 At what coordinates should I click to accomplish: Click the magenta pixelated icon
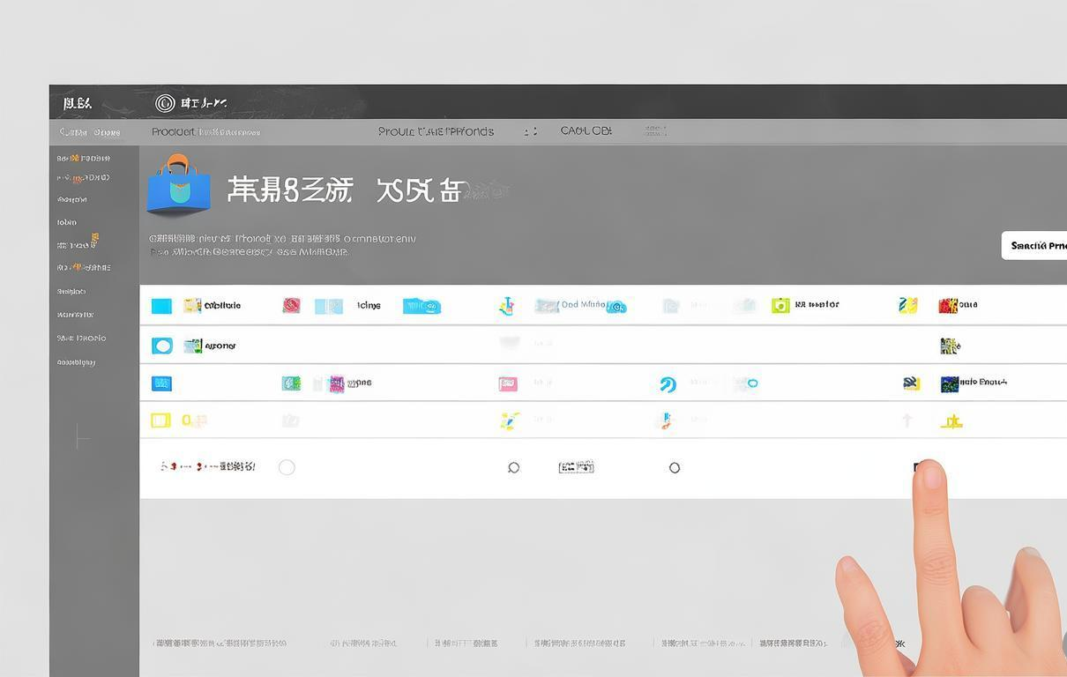click(336, 383)
